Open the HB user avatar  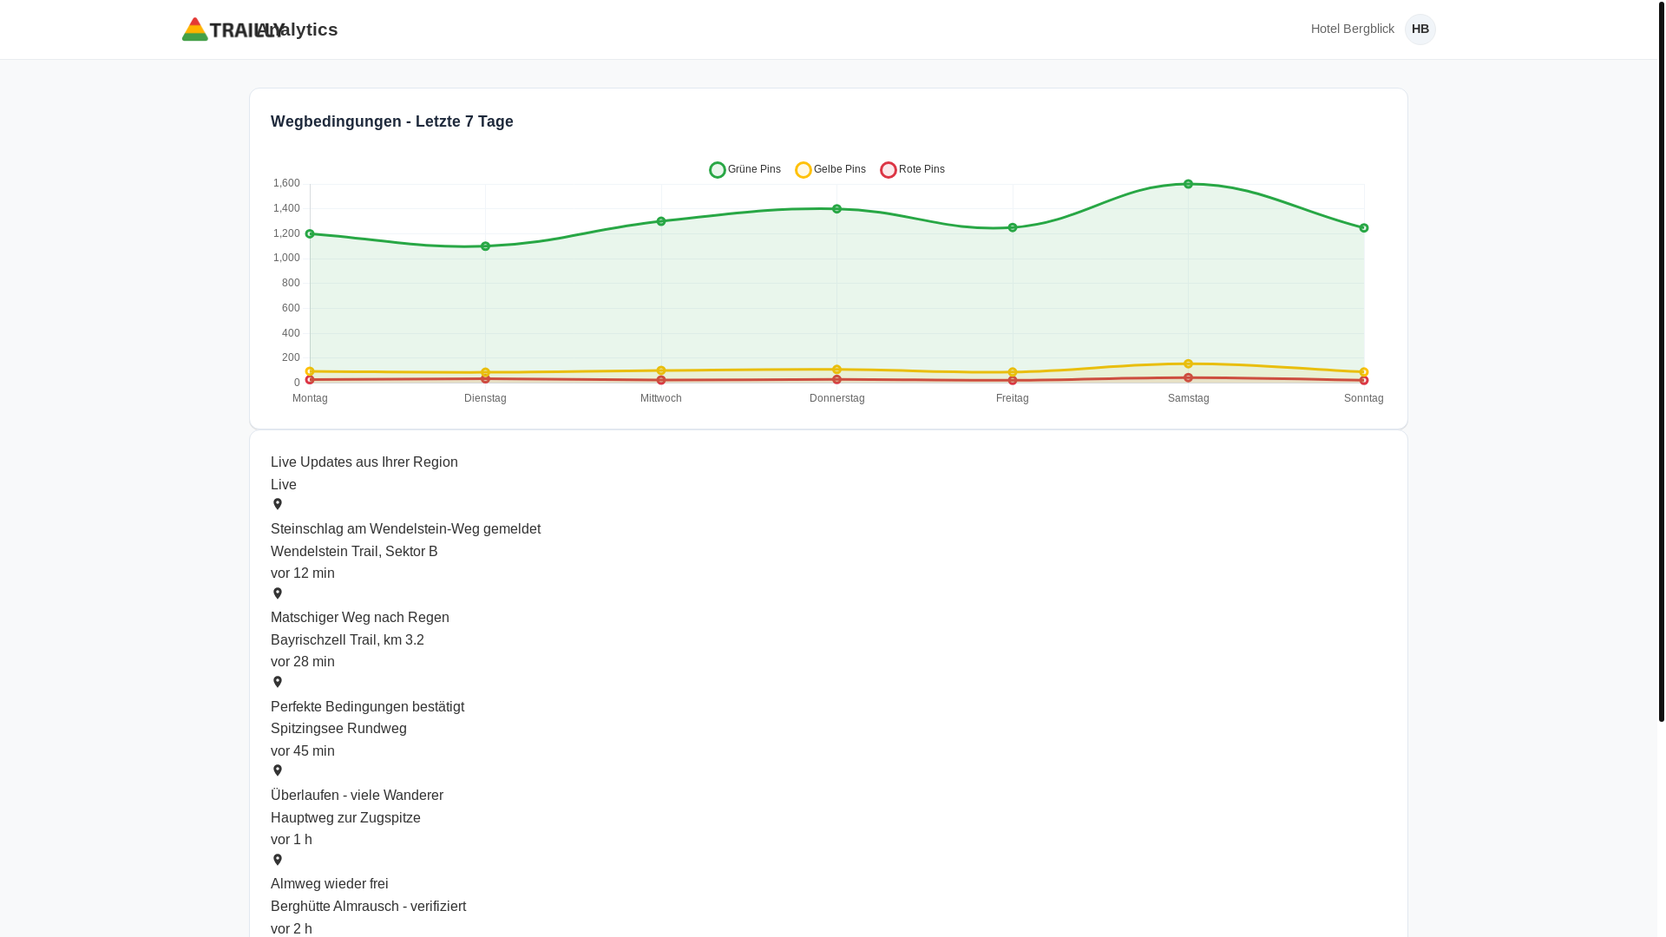(x=1420, y=29)
